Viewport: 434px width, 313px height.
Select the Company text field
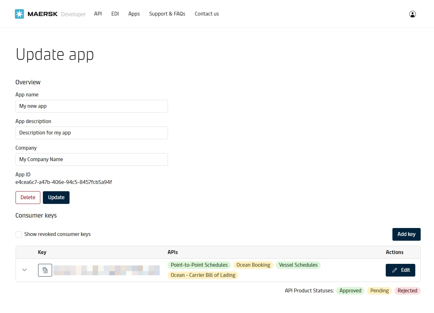[91, 160]
